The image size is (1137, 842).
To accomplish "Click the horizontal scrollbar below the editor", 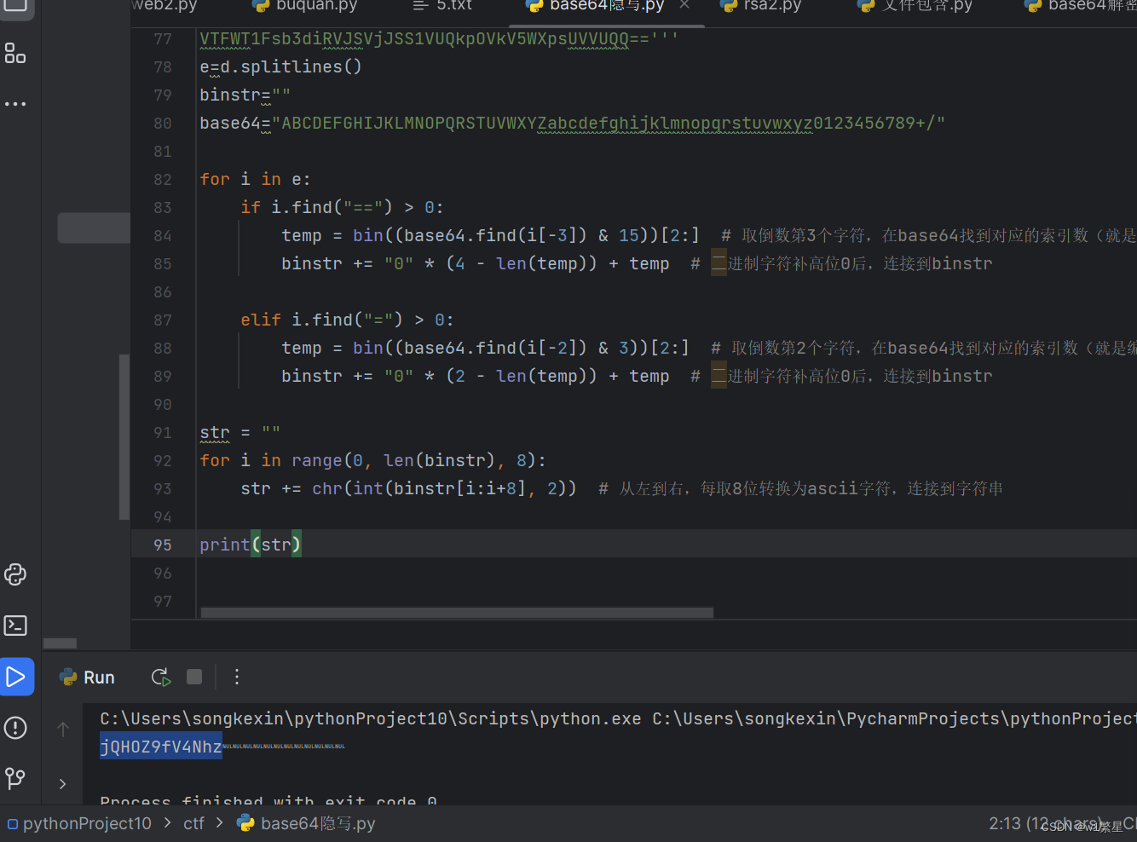I will tap(456, 612).
